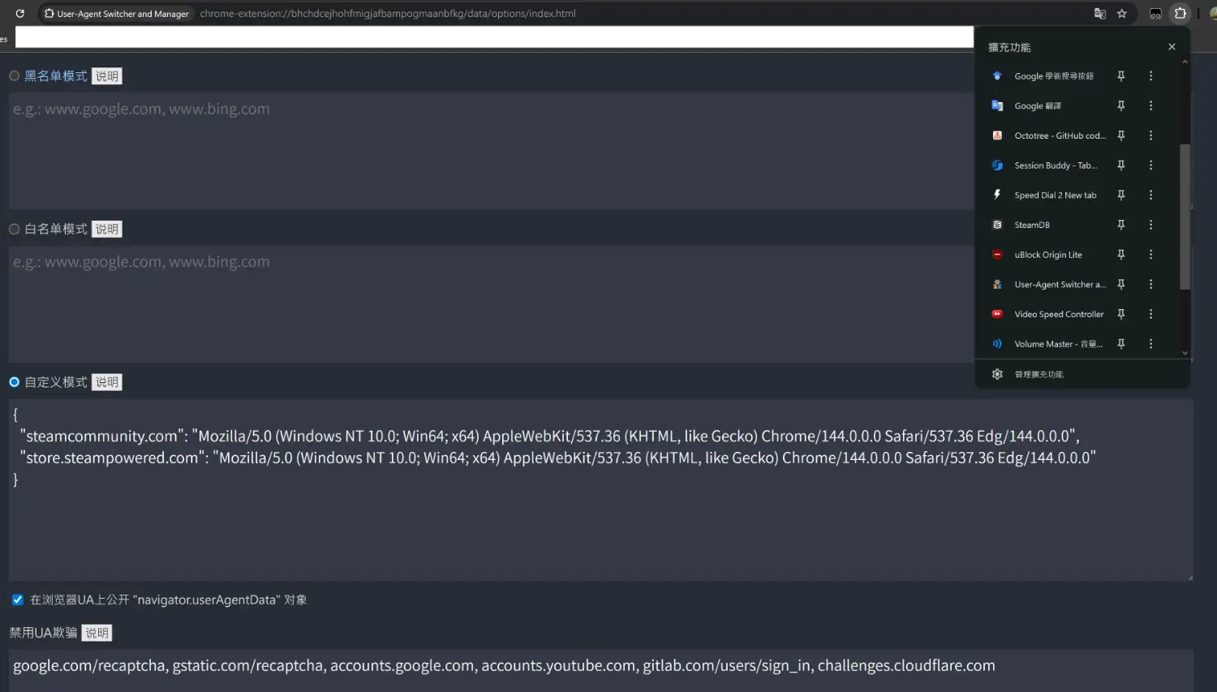Image resolution: width=1217 pixels, height=692 pixels.
Task: Open User-Agent Switcher from extensions list
Action: 1059,285
